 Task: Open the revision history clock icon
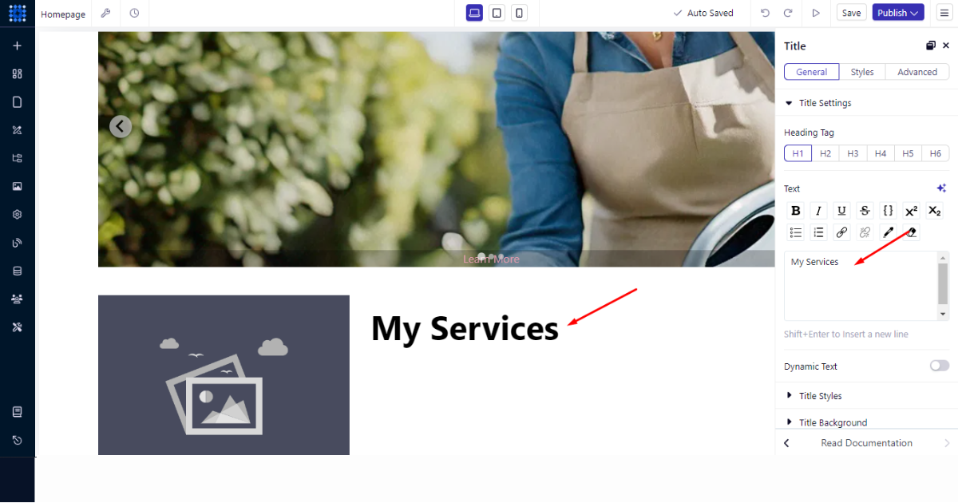(x=134, y=14)
